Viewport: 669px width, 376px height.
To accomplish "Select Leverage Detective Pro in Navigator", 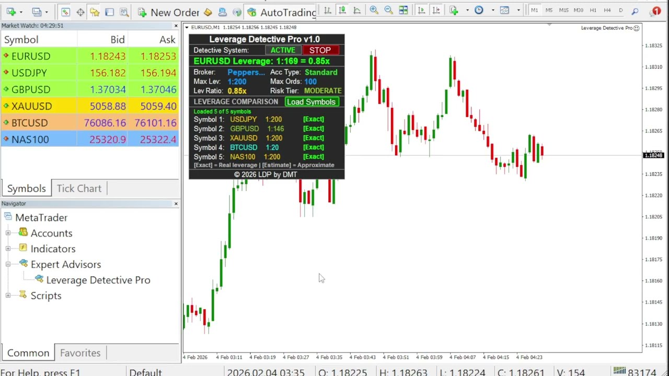I will [98, 280].
